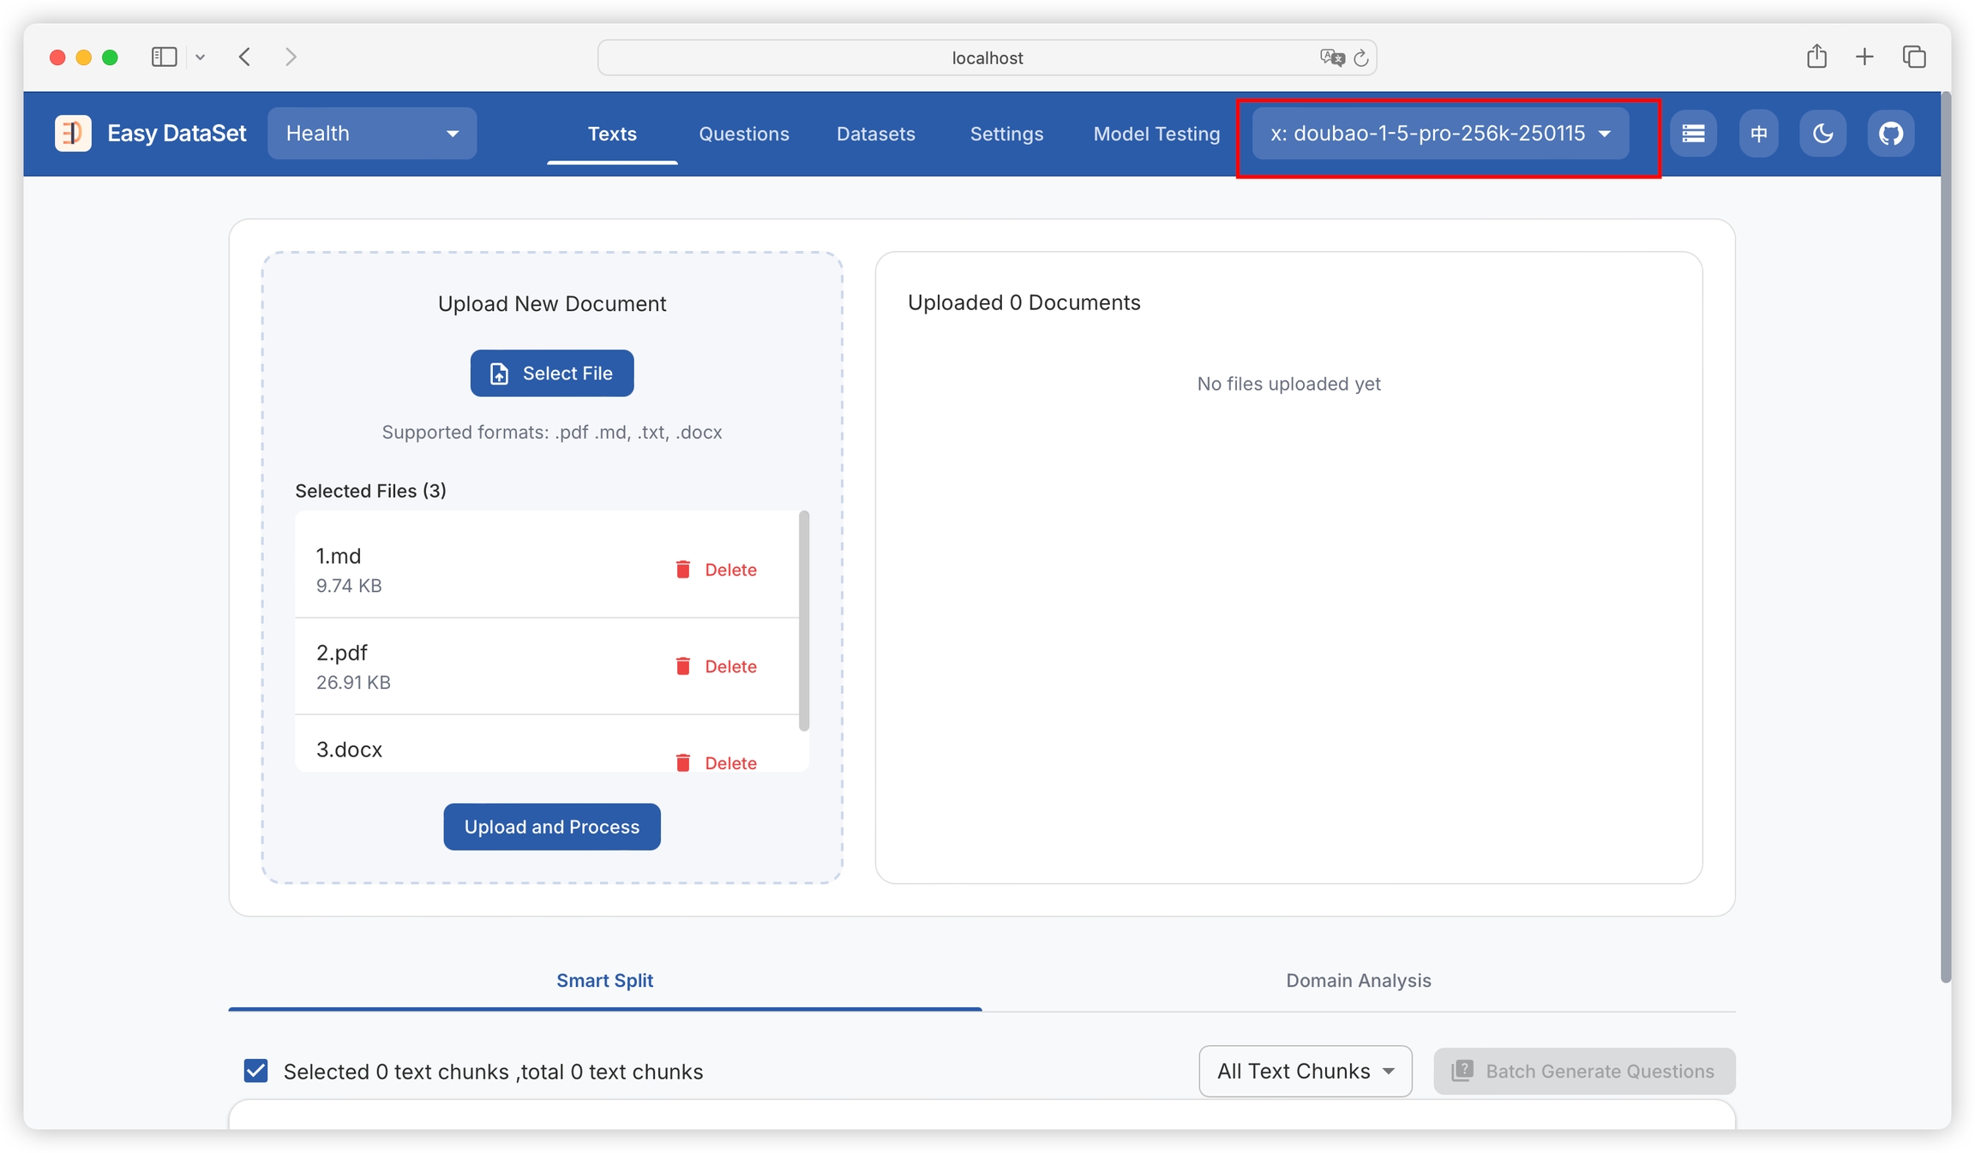Open the All Text Chunks filter dropdown
Image resolution: width=1975 pixels, height=1153 pixels.
(x=1305, y=1071)
